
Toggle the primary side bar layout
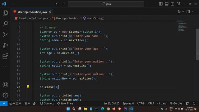tap(161, 4)
